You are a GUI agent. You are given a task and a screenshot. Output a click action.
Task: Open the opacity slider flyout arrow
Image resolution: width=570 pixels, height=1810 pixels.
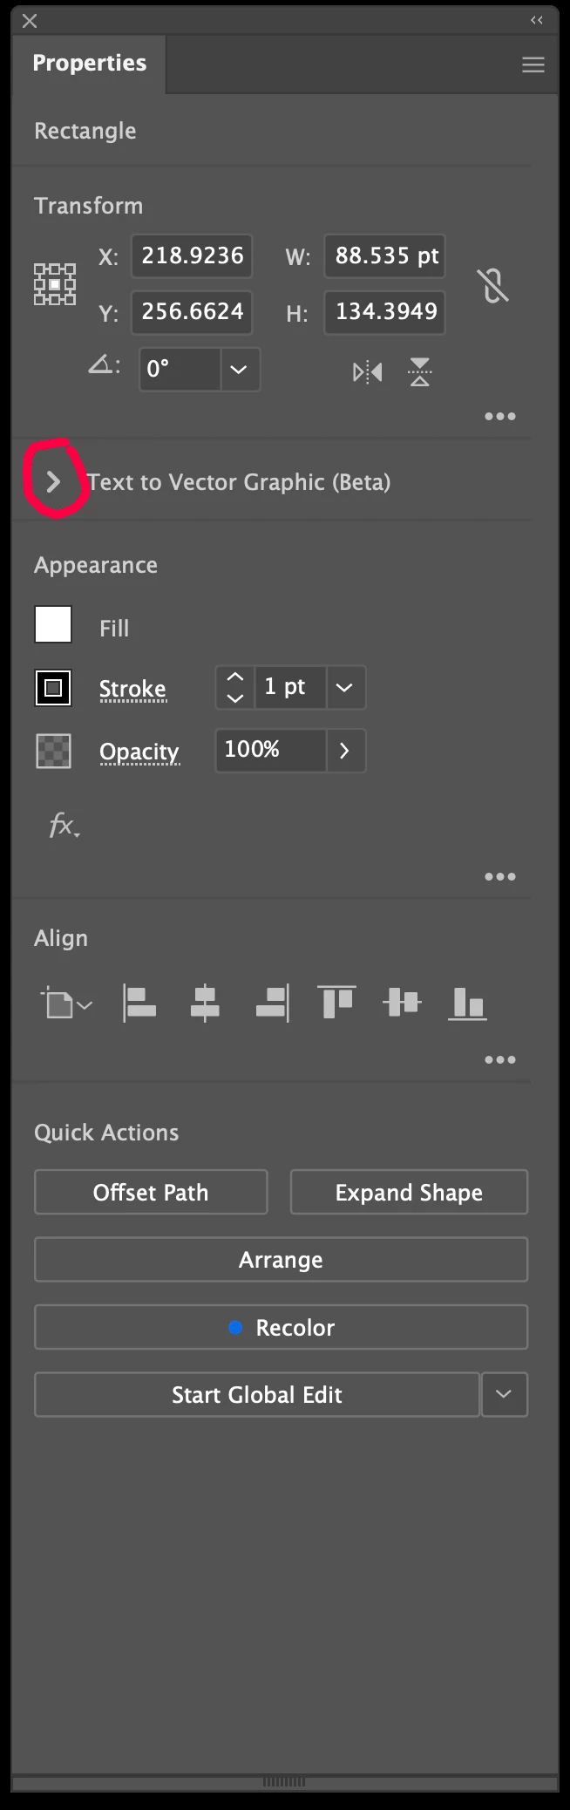(344, 751)
